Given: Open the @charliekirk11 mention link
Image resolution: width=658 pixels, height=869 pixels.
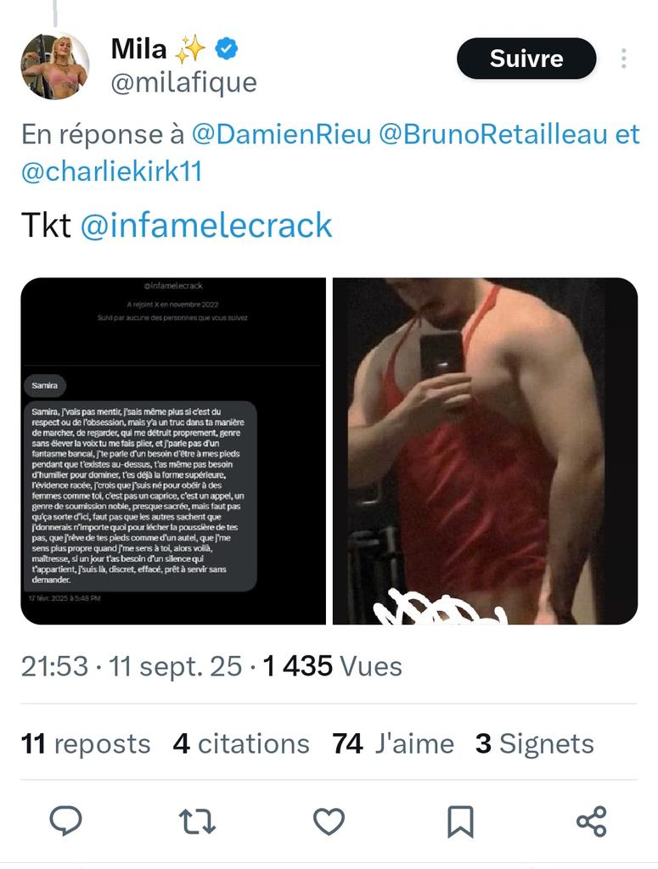Looking at the screenshot, I should (111, 171).
